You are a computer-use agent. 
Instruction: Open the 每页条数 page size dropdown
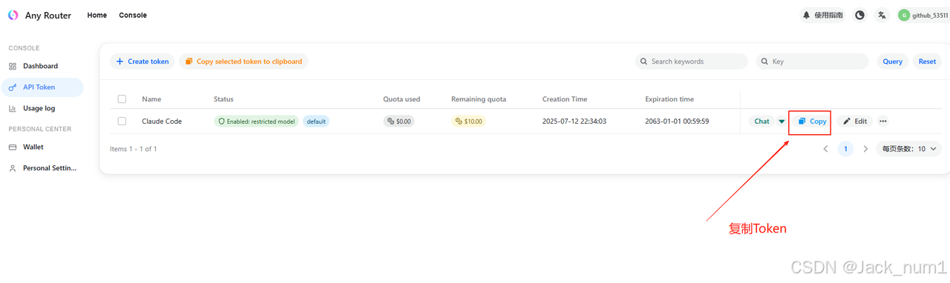tap(910, 149)
